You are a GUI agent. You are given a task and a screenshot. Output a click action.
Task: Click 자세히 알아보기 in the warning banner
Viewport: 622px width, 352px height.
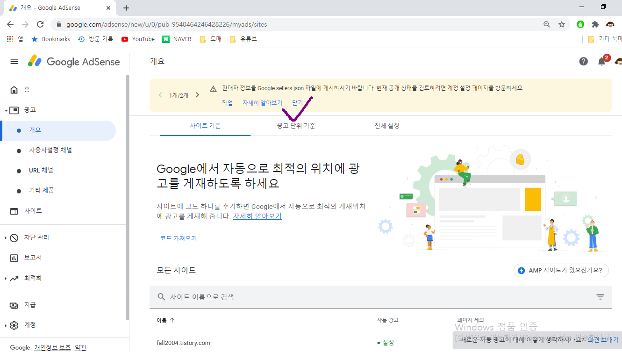pyautogui.click(x=262, y=103)
